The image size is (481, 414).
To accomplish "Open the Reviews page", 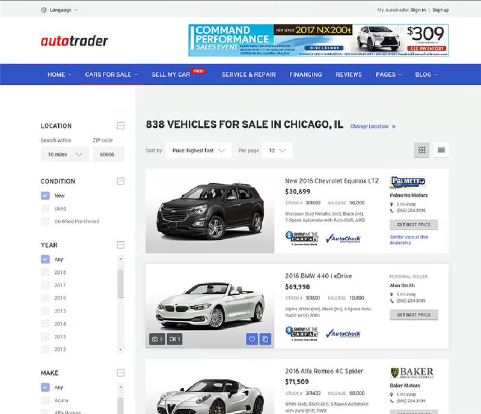I will click(x=349, y=75).
